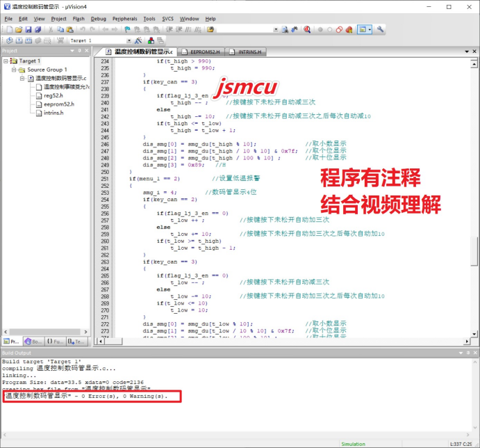Open the Help menu
The width and height of the screenshot is (480, 448).
point(210,19)
